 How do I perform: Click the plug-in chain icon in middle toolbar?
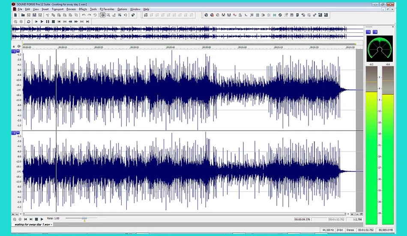tap(146, 15)
